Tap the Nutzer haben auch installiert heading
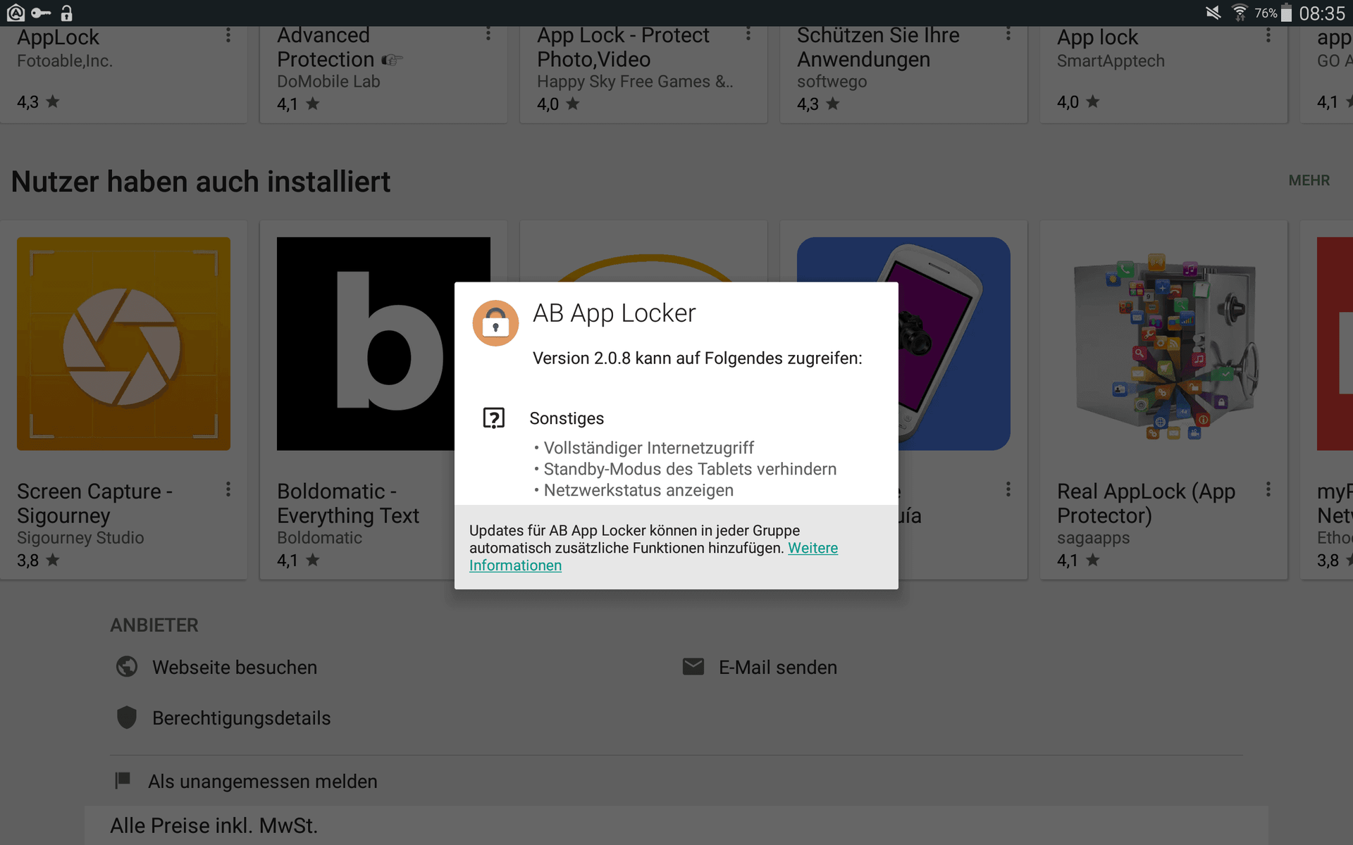This screenshot has height=845, width=1353. coord(201,182)
